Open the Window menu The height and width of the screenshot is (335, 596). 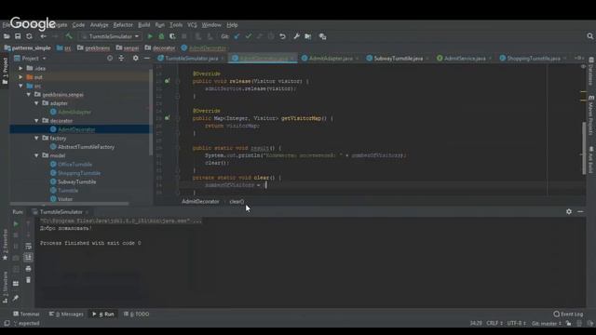click(x=211, y=25)
